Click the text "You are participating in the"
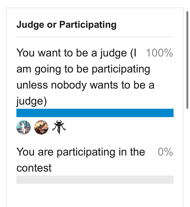This screenshot has height=207, width=190. (81, 152)
